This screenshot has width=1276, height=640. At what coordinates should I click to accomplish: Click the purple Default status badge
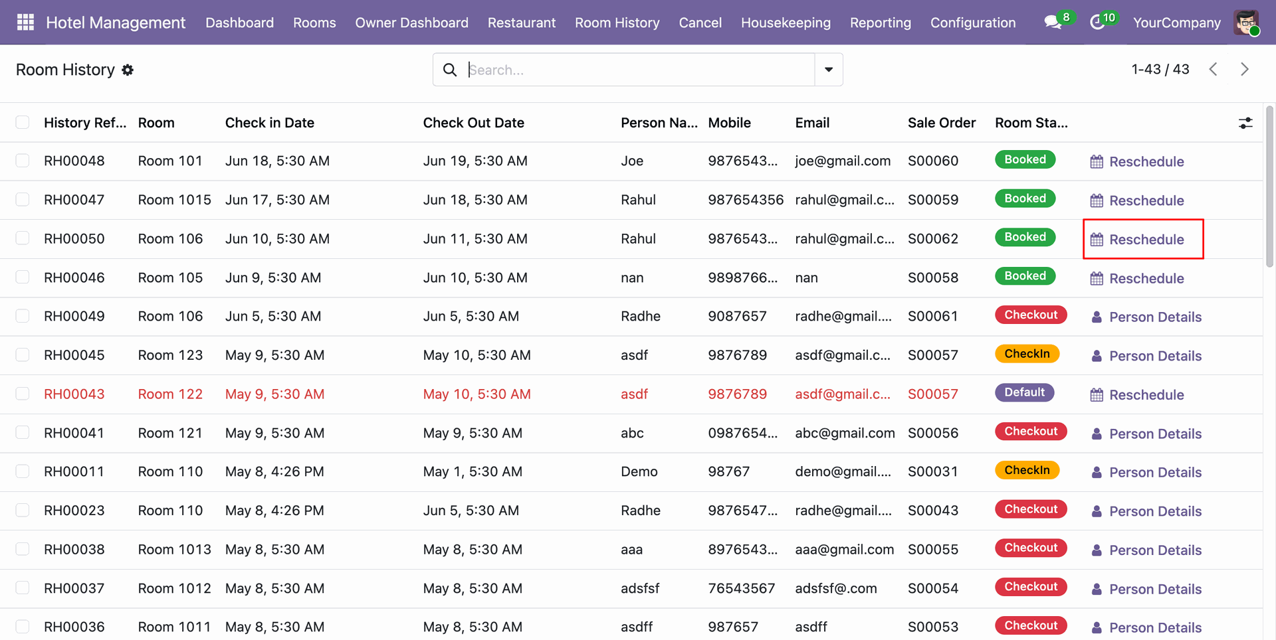click(x=1024, y=392)
